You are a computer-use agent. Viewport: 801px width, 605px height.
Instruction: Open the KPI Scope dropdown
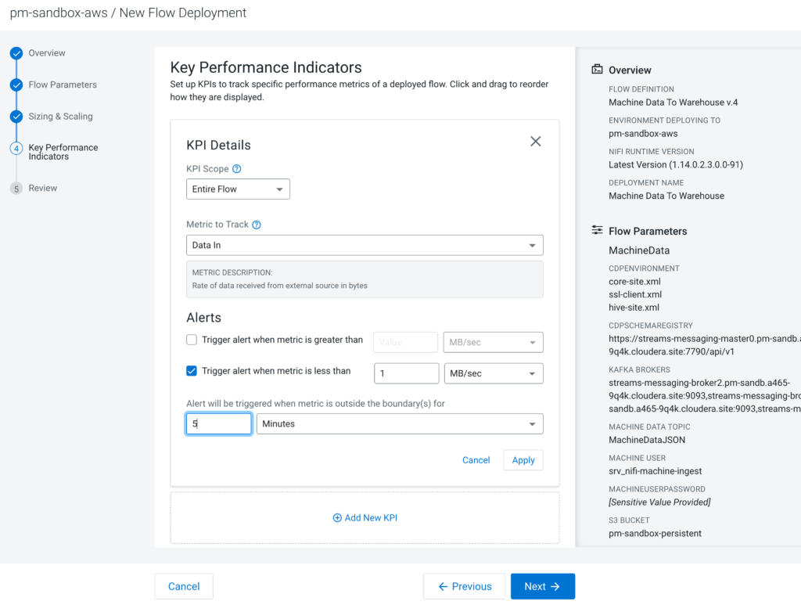(238, 189)
